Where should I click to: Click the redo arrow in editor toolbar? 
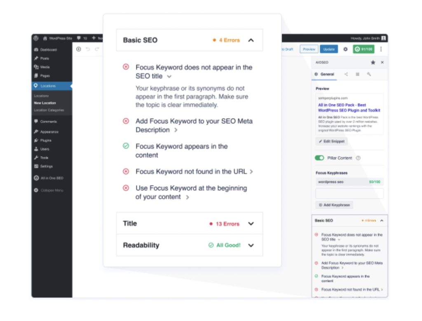pos(97,49)
